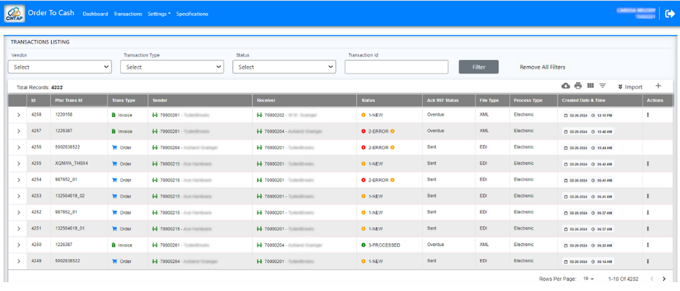680x291 pixels.
Task: Click the orange warning icon on row 4257
Action: [392, 131]
